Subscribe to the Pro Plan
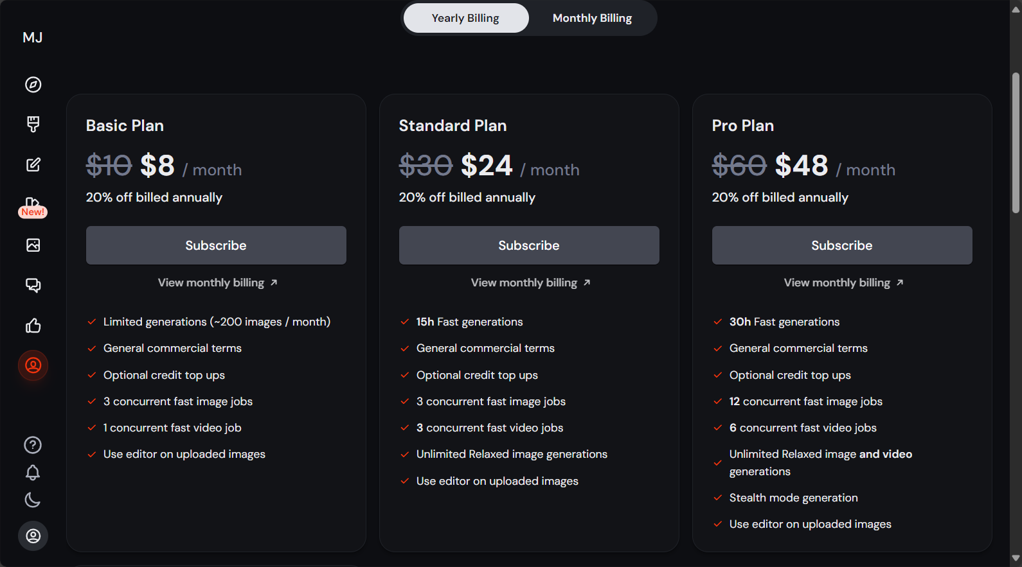The width and height of the screenshot is (1022, 567). (842, 245)
